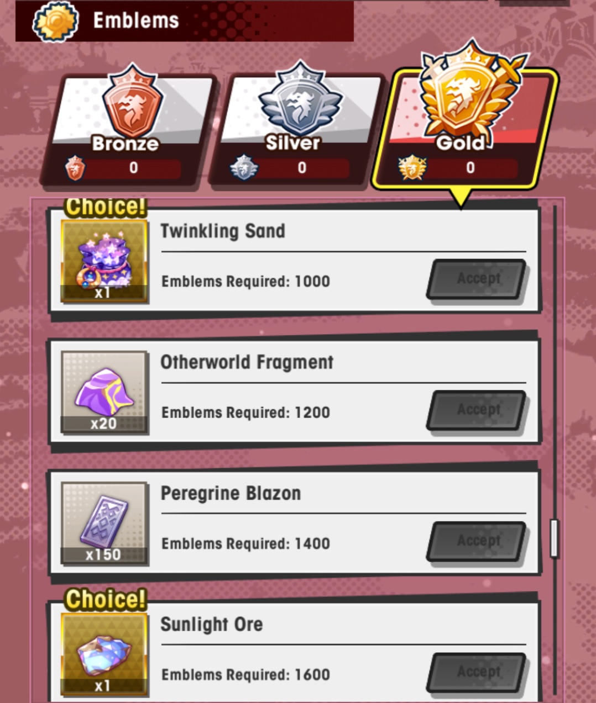Click the Otherworld Fragment item icon

pos(104,392)
